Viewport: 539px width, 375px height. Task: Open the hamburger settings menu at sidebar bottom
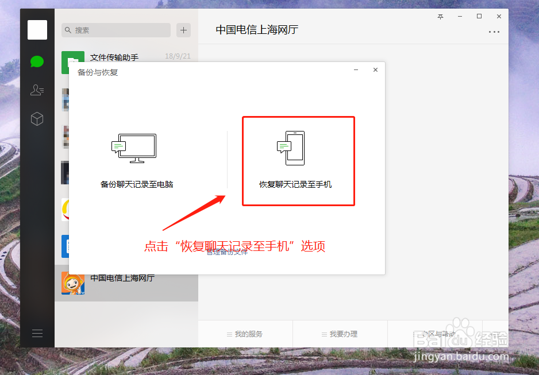click(37, 333)
